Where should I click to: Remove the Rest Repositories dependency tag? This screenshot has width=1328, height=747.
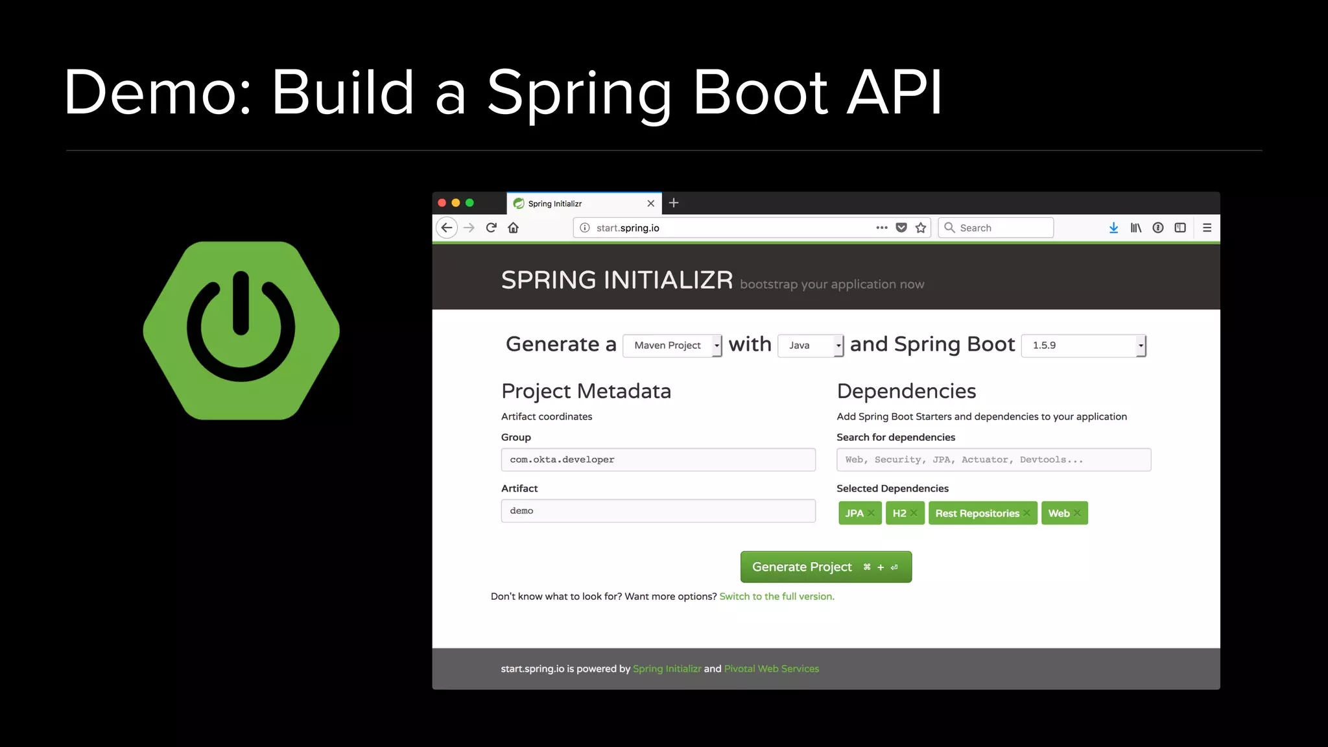1027,513
